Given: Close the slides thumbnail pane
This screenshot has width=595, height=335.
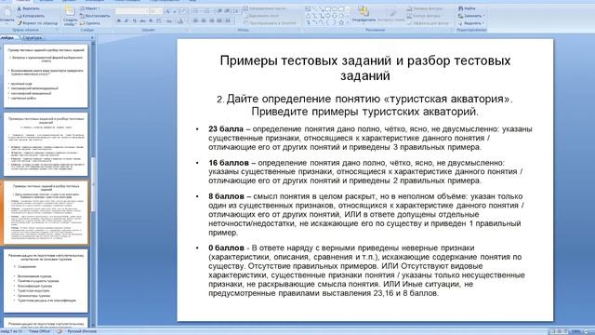Looking at the screenshot, I should 92,37.
